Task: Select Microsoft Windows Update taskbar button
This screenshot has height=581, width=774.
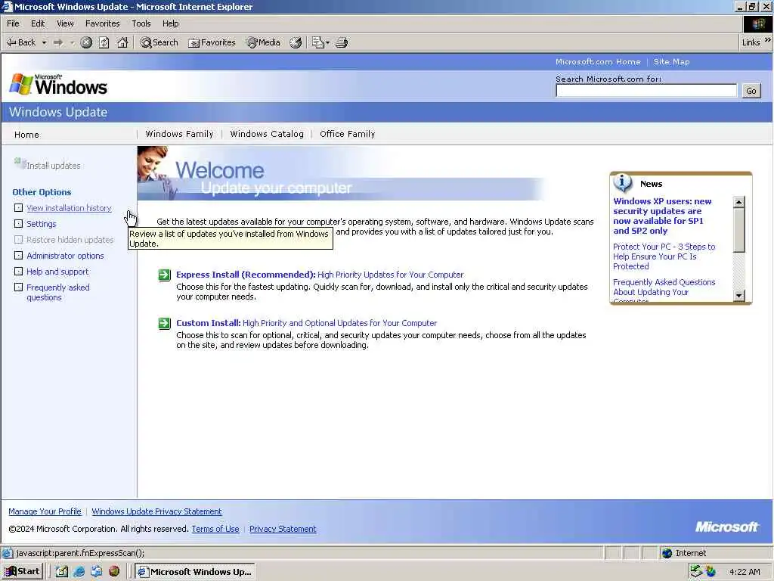Action: (x=195, y=572)
